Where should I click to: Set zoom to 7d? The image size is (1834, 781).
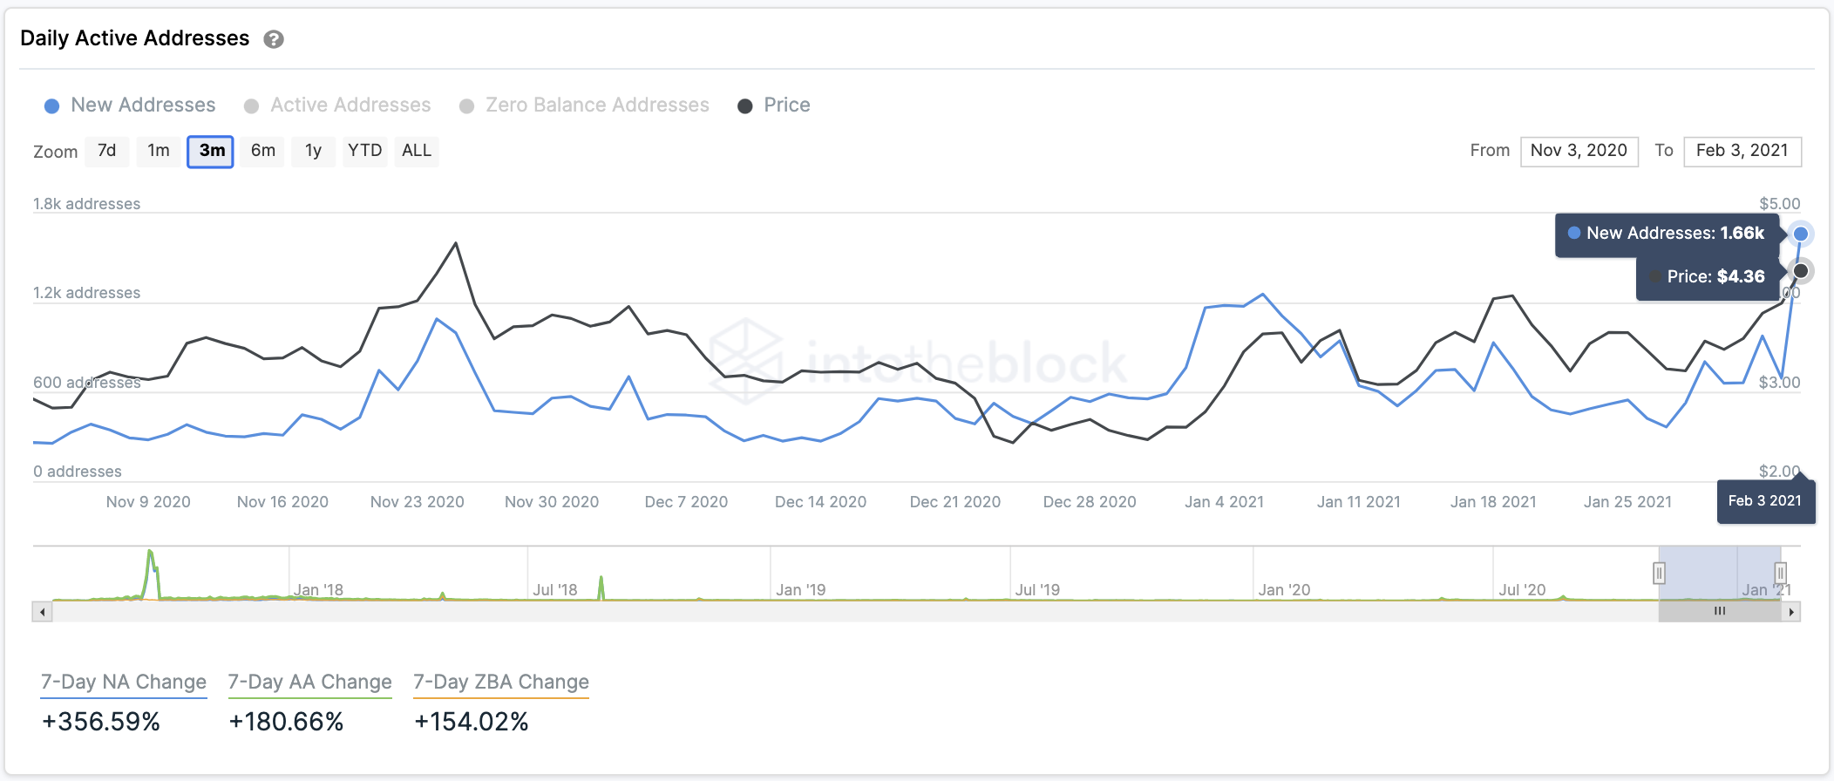[107, 151]
